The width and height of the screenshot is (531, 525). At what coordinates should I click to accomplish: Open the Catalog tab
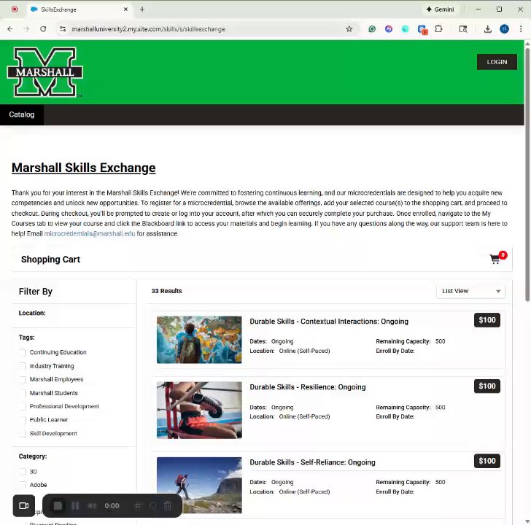point(22,114)
